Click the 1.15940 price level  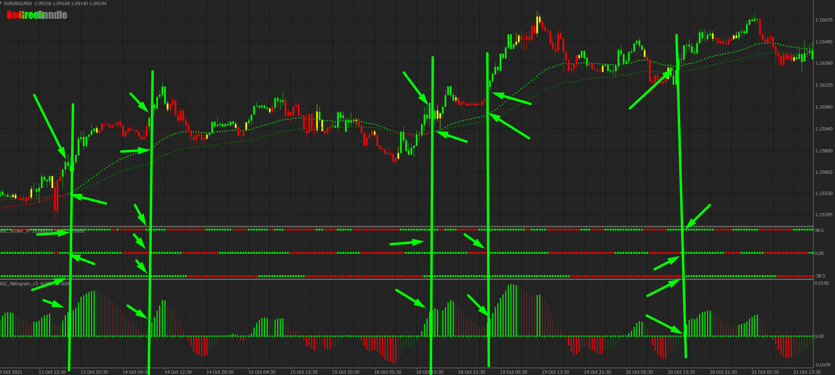coord(824,129)
